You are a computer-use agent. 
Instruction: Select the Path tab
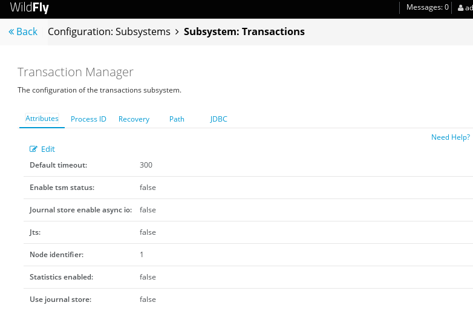177,119
